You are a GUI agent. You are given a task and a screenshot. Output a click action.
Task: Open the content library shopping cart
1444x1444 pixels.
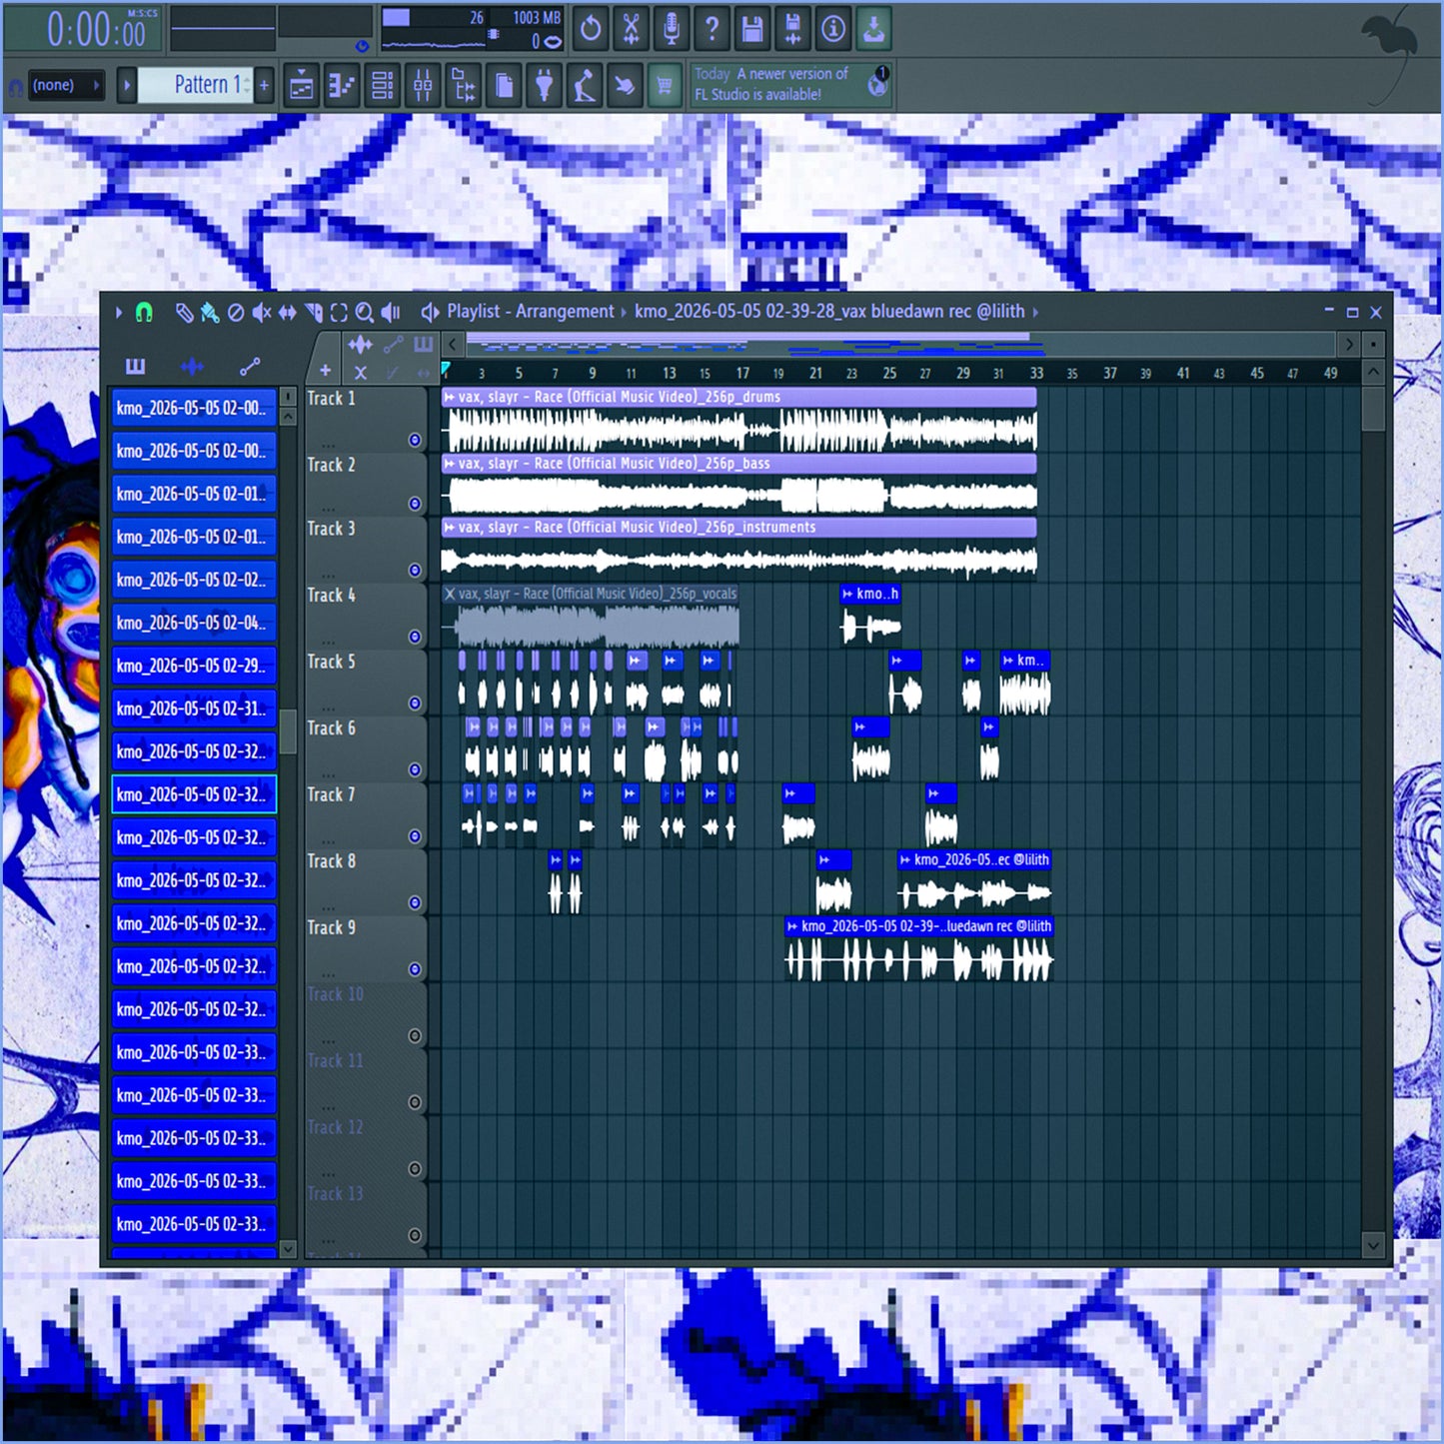pyautogui.click(x=665, y=86)
